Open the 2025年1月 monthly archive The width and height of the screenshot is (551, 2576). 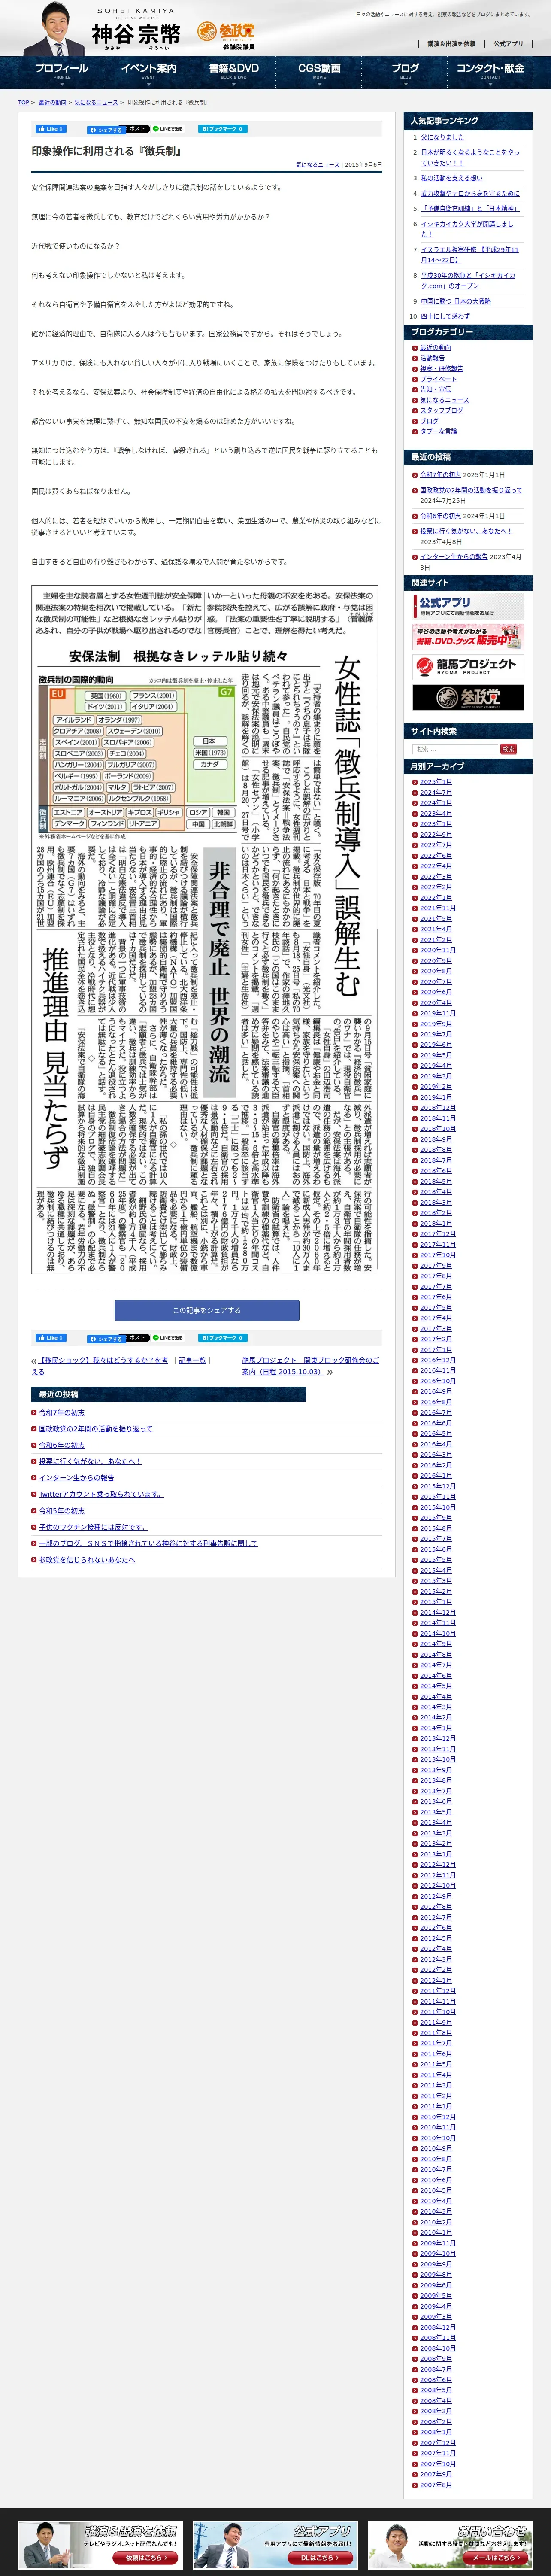point(436,782)
